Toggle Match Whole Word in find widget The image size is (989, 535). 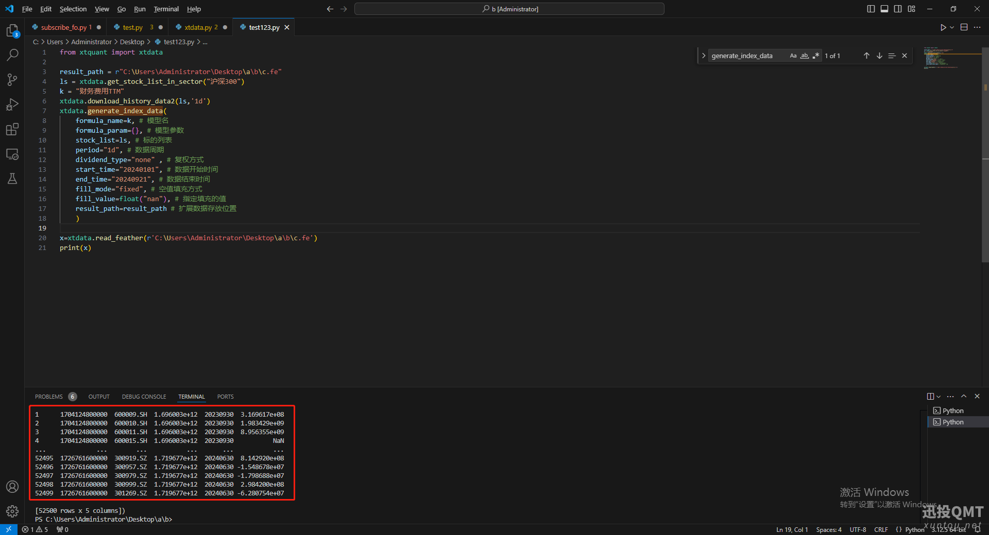pos(805,56)
